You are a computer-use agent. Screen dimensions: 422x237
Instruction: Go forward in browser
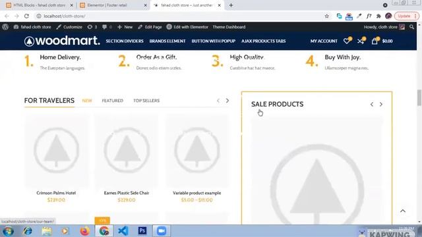(x=16, y=16)
